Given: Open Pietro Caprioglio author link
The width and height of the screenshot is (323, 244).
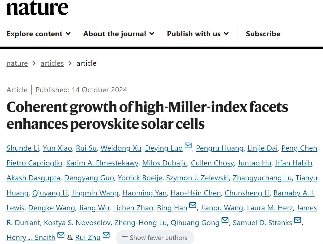Looking at the screenshot, I should (34, 163).
